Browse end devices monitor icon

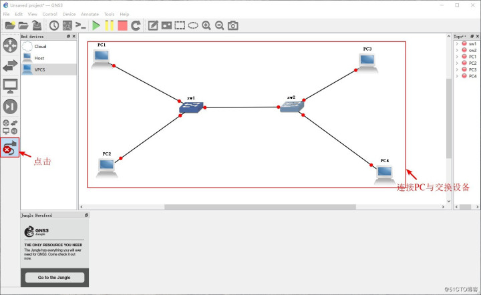click(10, 86)
